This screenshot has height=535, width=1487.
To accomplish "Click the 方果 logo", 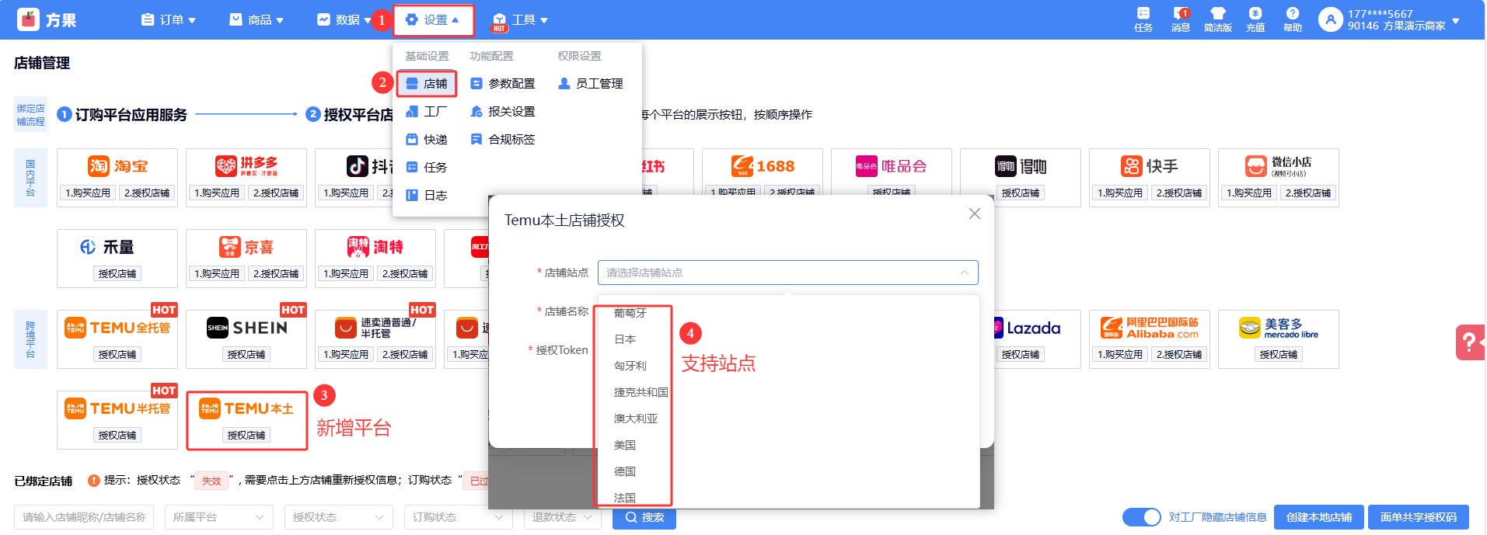I will 47,19.
